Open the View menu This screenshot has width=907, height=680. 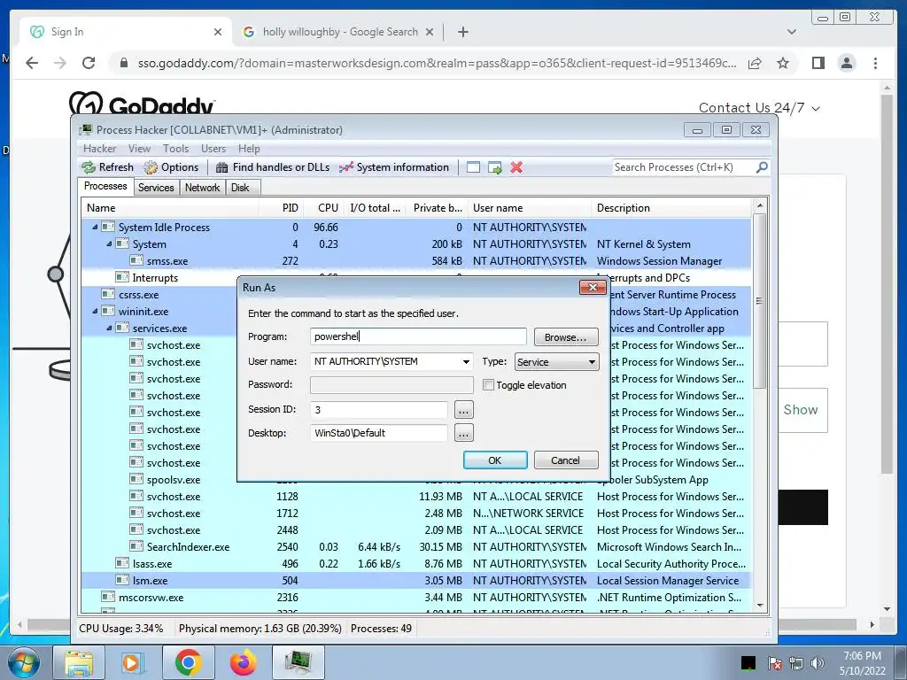click(139, 149)
